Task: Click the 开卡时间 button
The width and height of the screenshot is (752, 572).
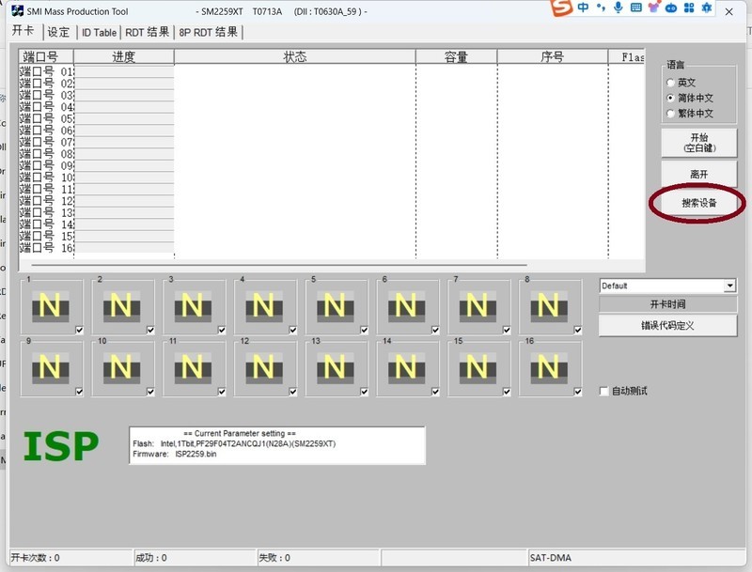Action: 667,304
